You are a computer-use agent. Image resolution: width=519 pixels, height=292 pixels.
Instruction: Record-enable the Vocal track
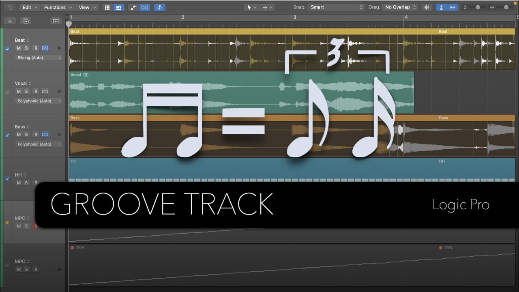tap(36, 91)
